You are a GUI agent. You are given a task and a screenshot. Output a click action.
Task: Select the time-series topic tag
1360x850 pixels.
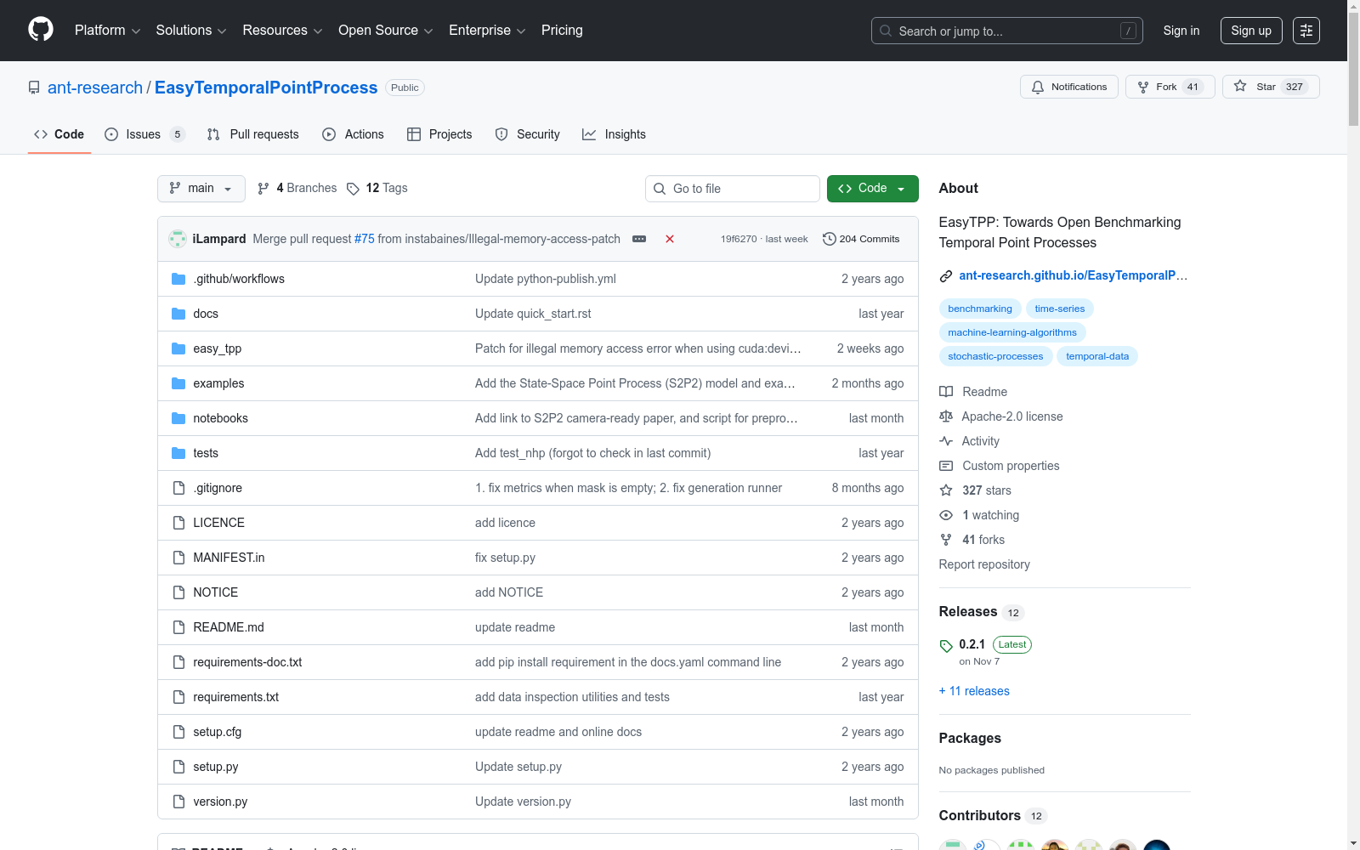(1060, 309)
